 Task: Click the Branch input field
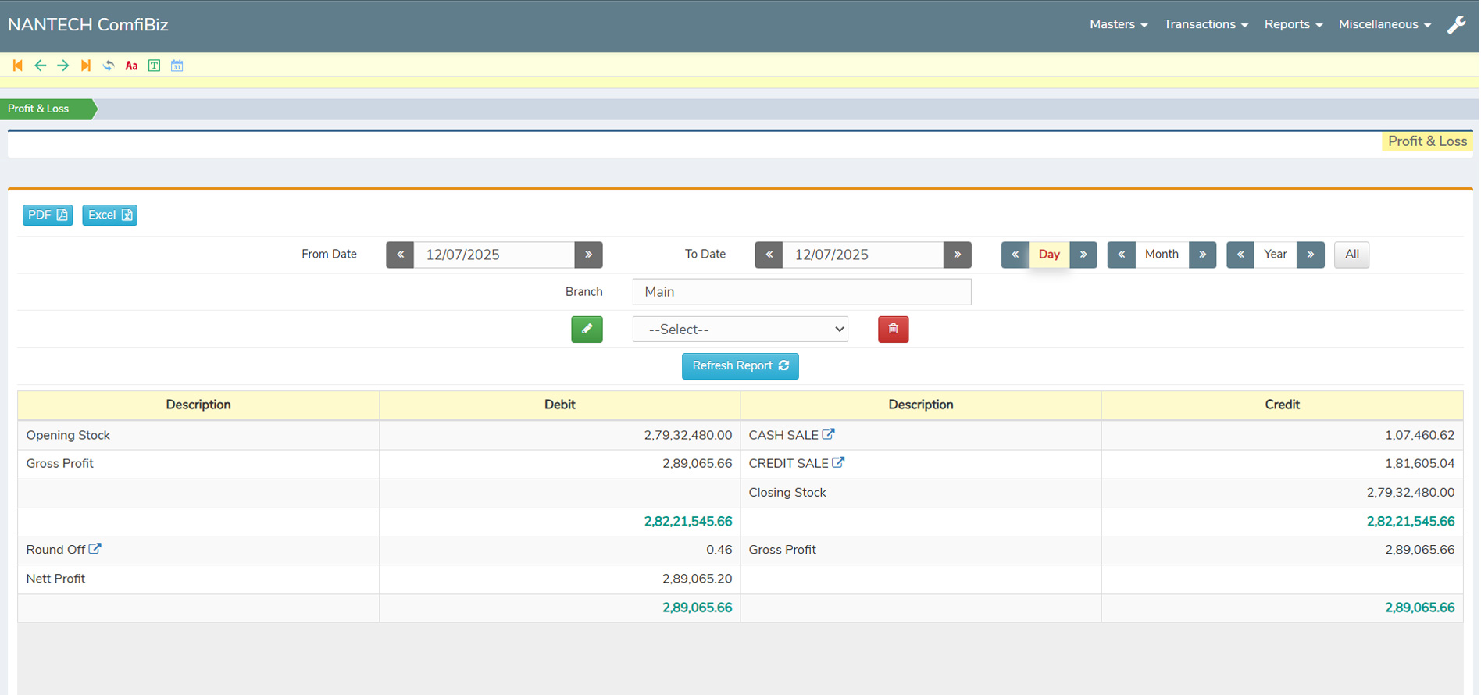click(x=801, y=292)
